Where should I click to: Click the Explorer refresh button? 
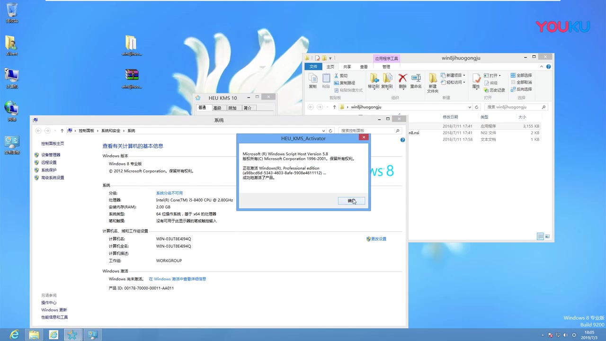point(477,107)
